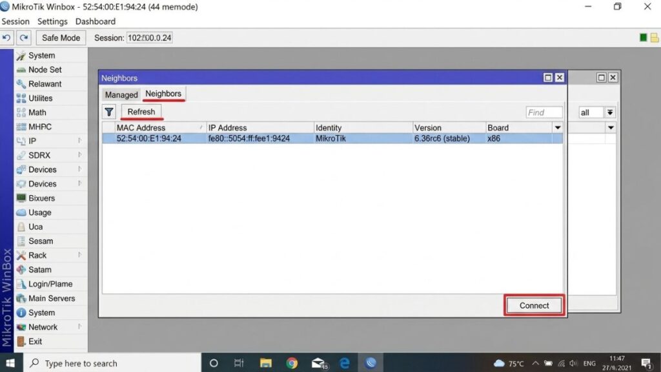Select the Neighbors tab
Image resolution: width=661 pixels, height=372 pixels.
(163, 94)
